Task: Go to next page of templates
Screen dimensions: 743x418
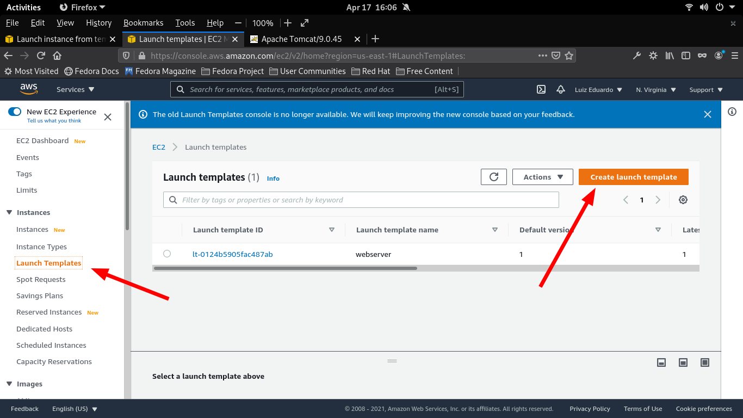Action: [658, 200]
